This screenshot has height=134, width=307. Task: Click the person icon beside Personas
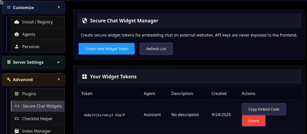point(17,47)
